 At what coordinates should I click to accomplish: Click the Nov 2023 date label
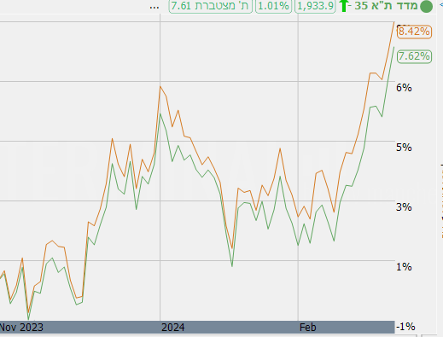click(21, 328)
